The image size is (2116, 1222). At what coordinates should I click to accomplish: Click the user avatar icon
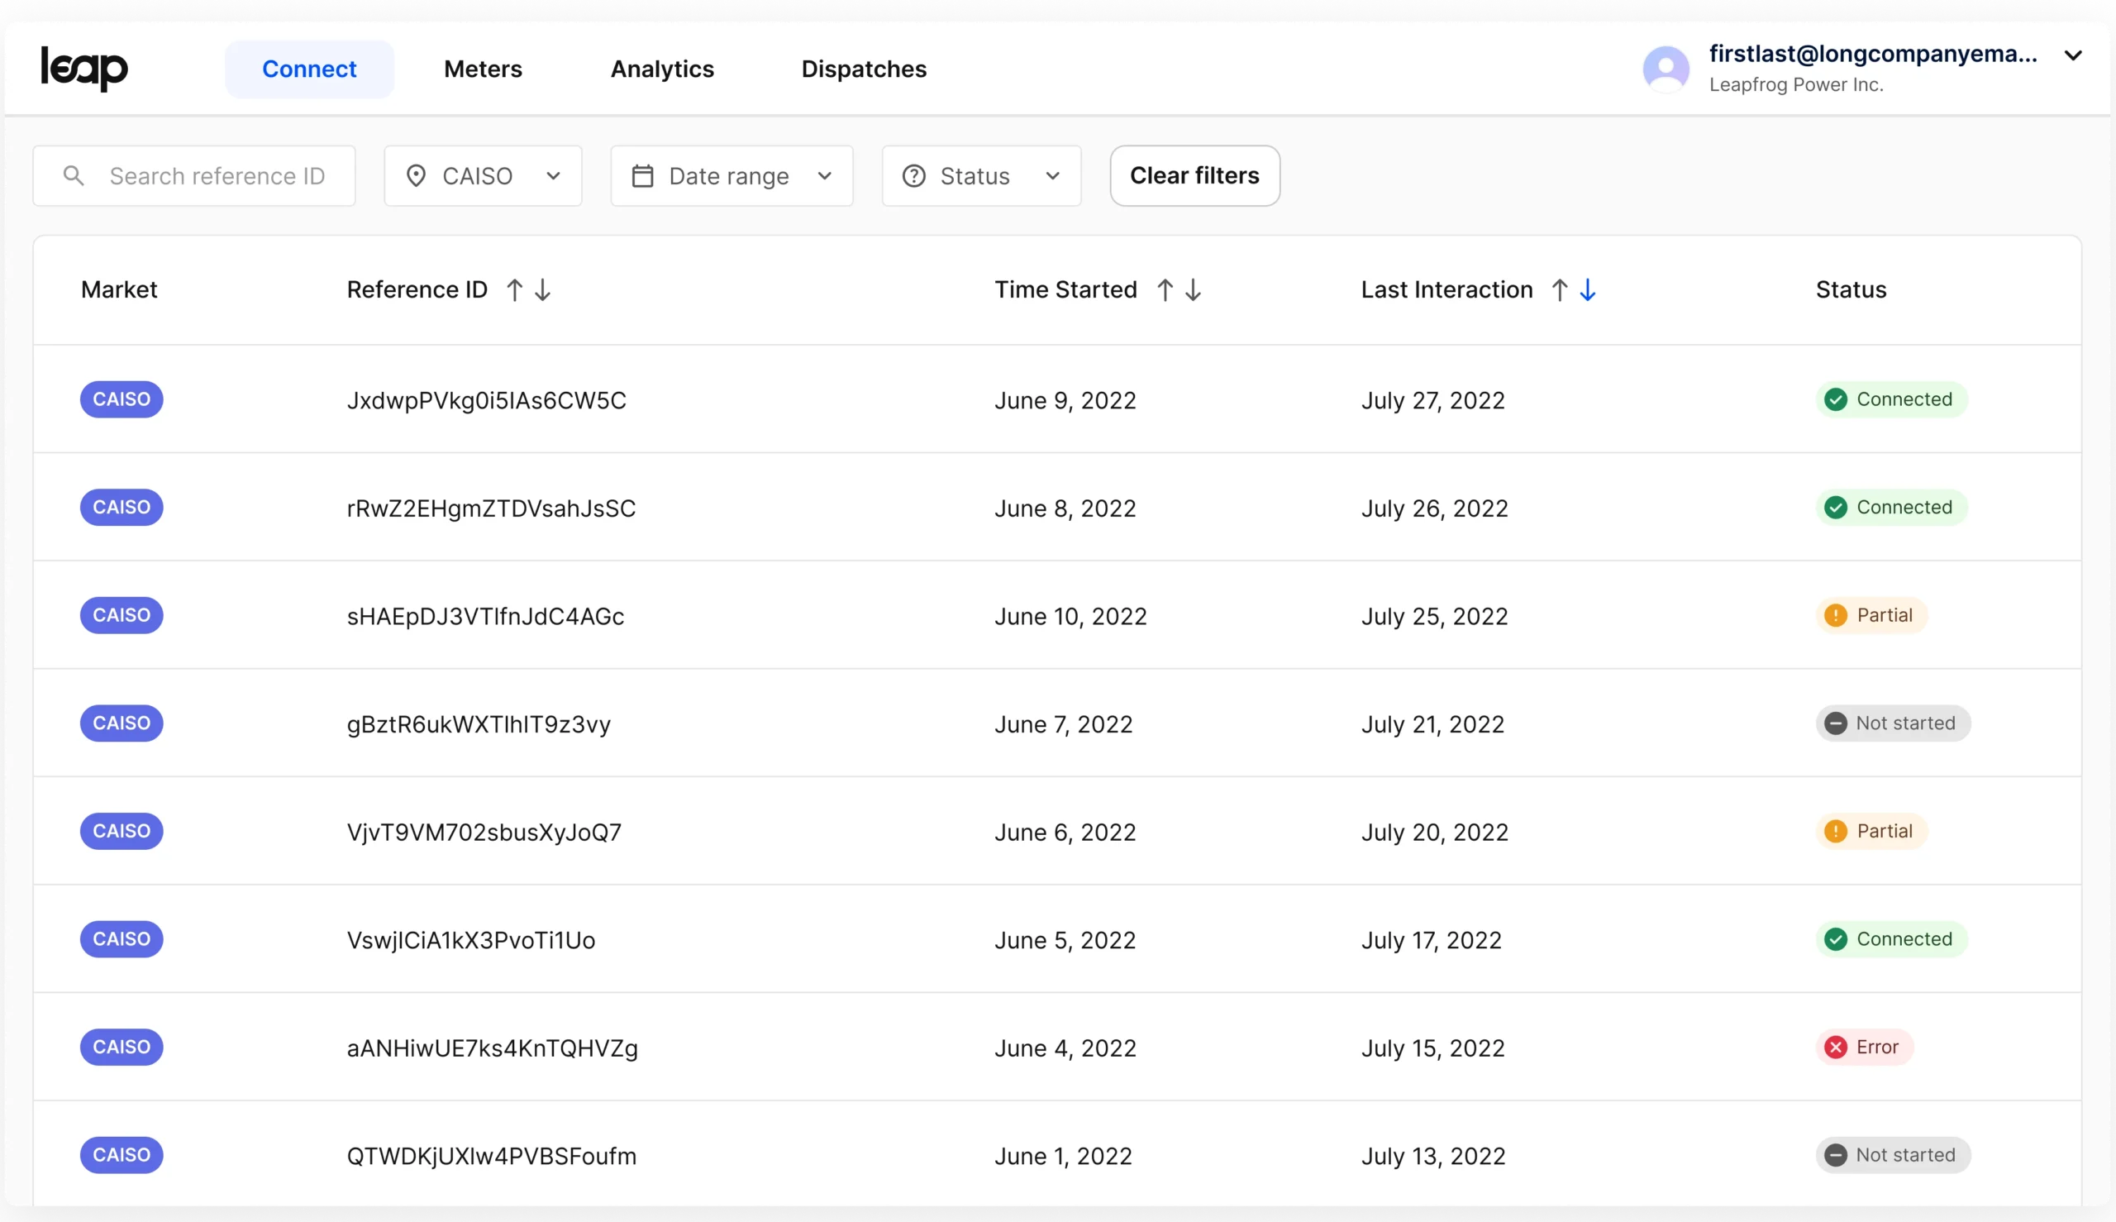click(1666, 69)
